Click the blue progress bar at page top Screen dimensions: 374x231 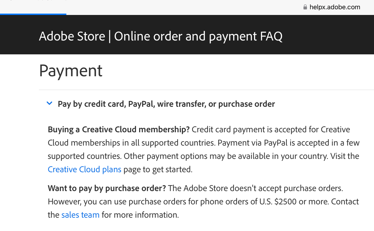coord(33,14)
